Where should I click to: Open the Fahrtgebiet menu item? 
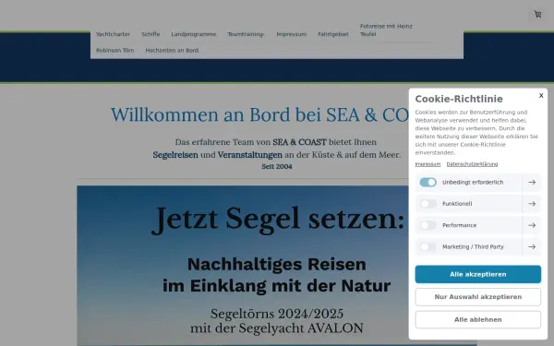pos(333,34)
